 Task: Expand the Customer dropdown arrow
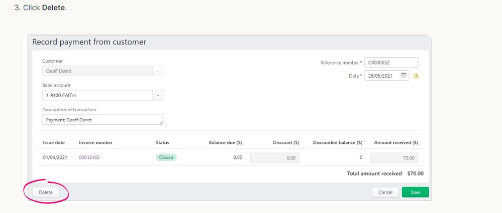(158, 71)
